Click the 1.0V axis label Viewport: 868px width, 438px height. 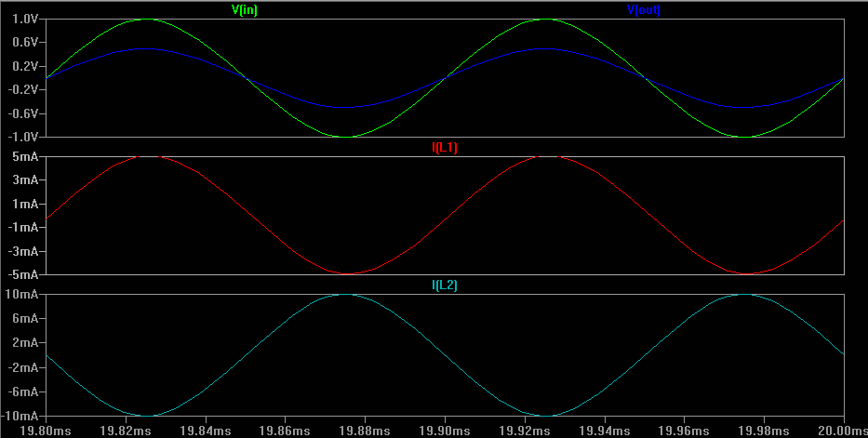25,19
